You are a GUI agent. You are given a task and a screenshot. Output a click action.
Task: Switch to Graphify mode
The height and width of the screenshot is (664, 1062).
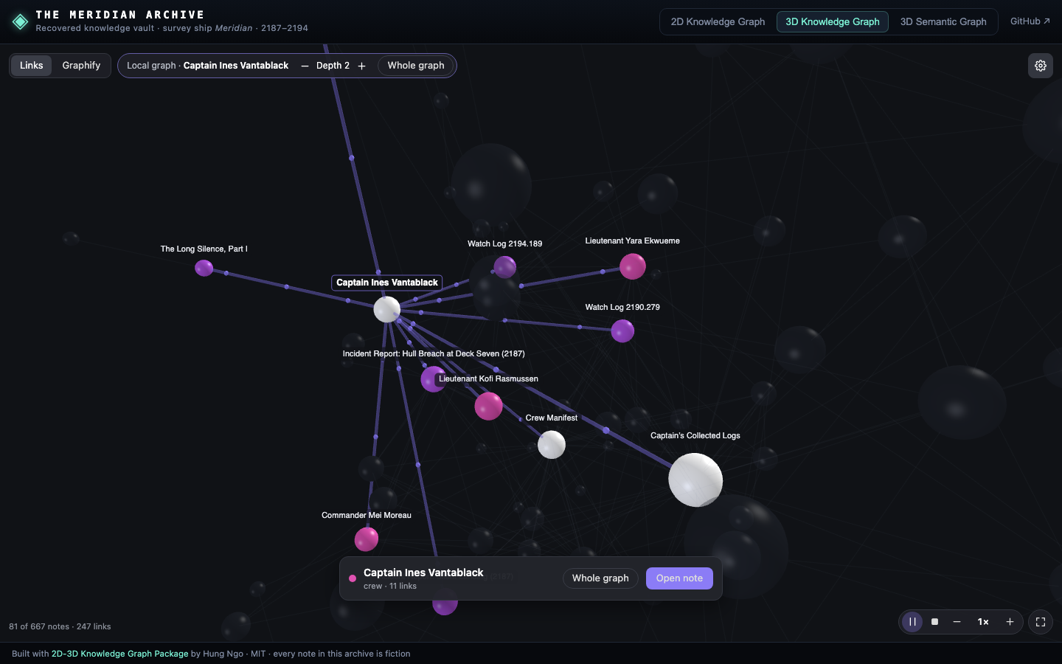(81, 66)
